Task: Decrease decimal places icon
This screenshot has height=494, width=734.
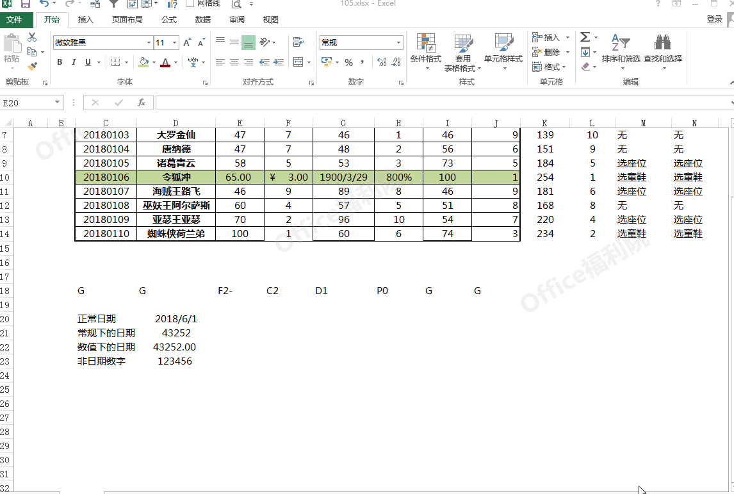Action: tap(396, 62)
